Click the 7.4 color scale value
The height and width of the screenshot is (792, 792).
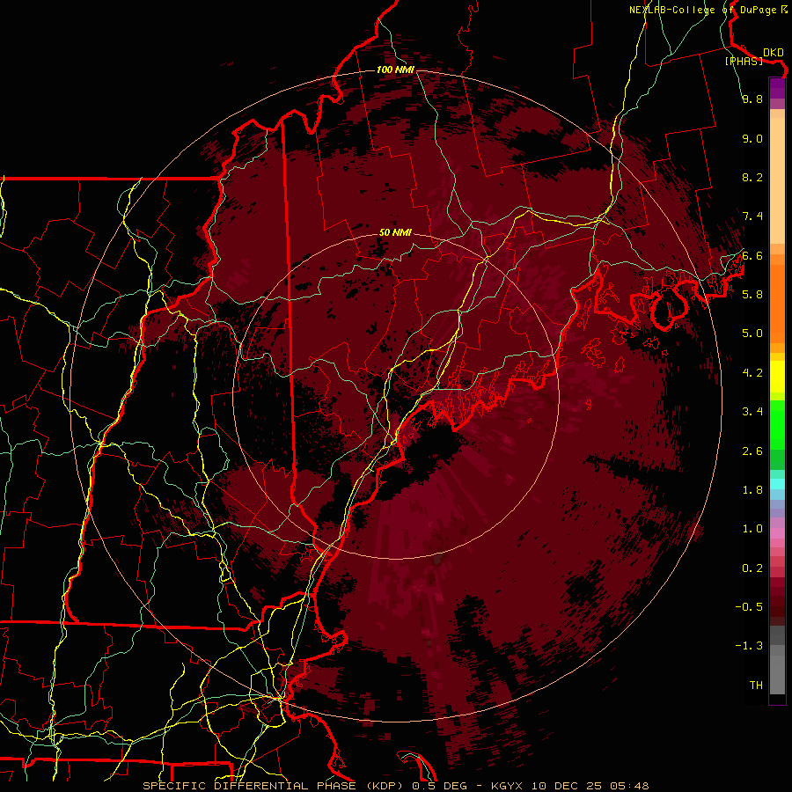coord(752,216)
